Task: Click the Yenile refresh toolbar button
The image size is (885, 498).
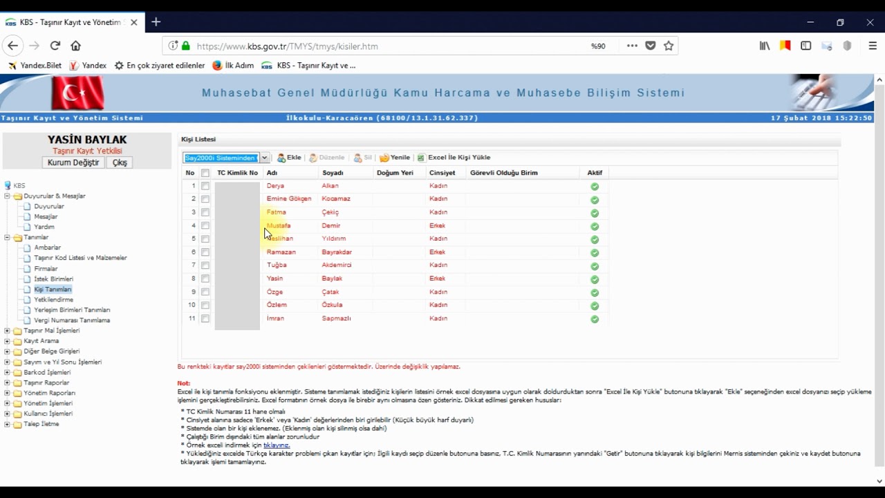Action: tap(395, 158)
